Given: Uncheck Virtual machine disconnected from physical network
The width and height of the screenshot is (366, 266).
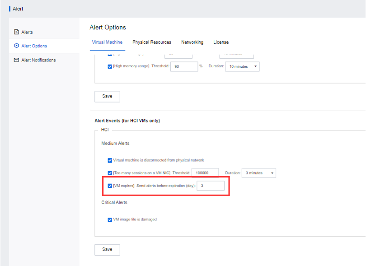Looking at the screenshot, I should [110, 160].
